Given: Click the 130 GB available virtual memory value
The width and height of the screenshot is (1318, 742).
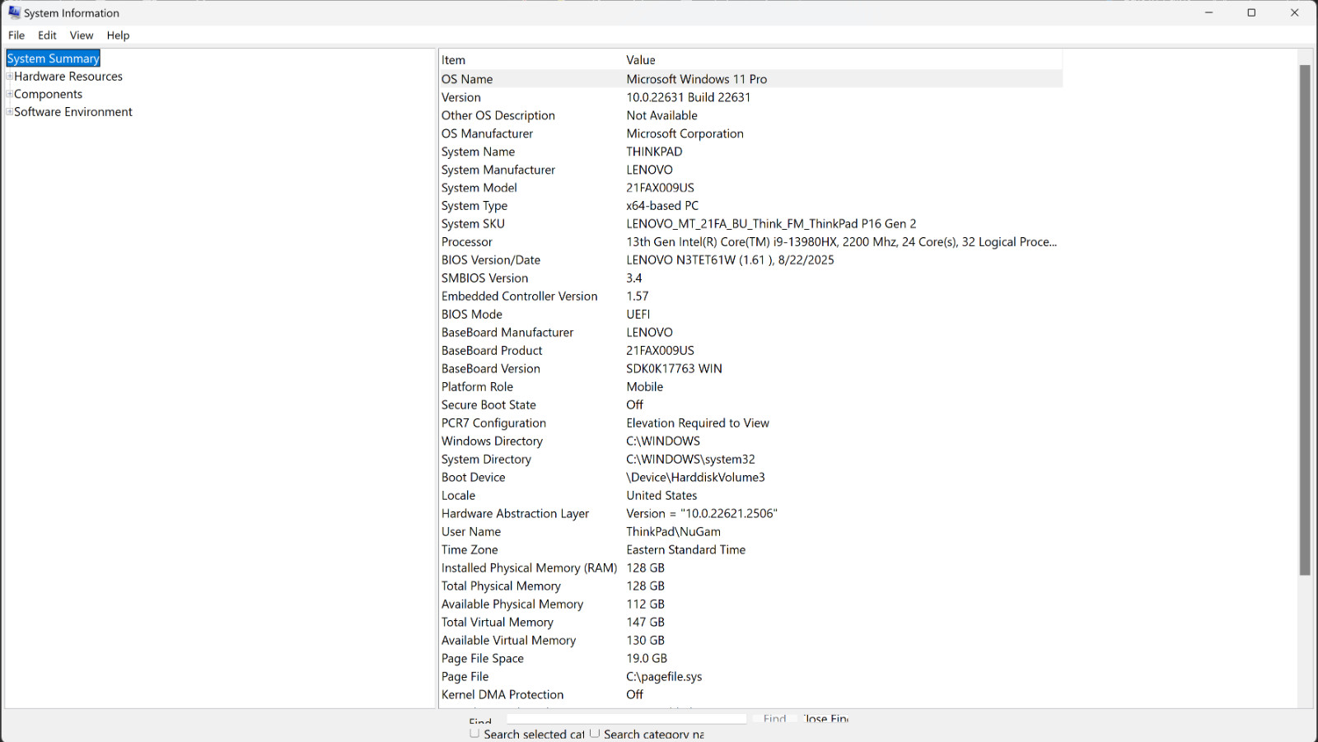Looking at the screenshot, I should pos(646,641).
